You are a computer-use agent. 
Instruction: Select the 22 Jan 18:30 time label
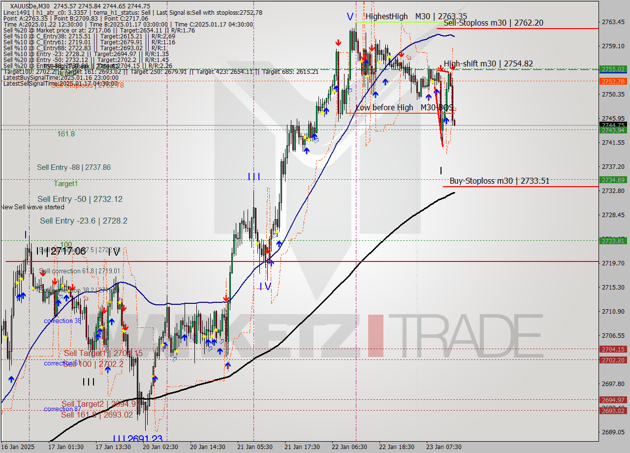[397, 447]
